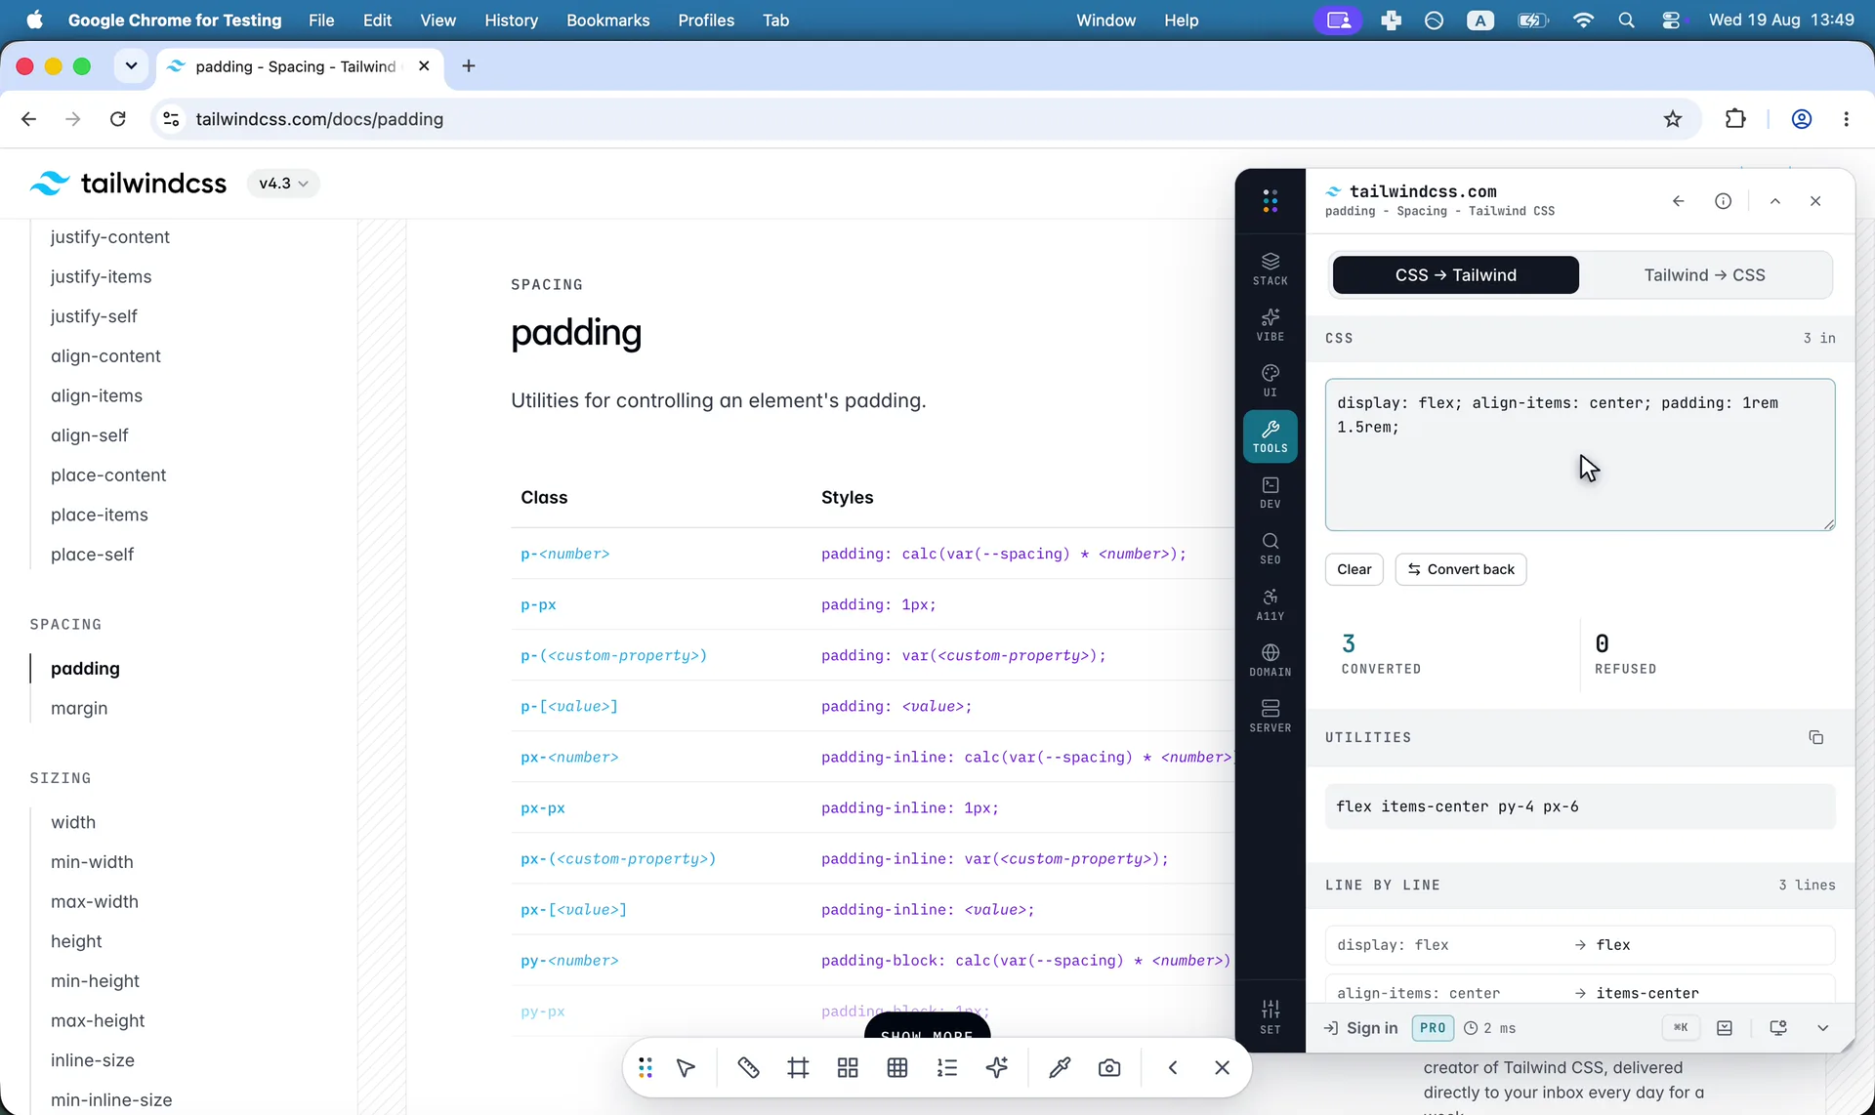Open the SEO search section
The height and width of the screenshot is (1115, 1875).
[x=1270, y=548]
